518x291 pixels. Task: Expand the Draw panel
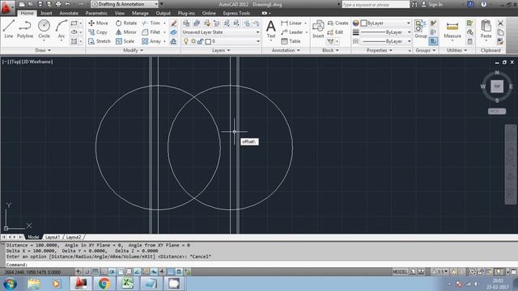pyautogui.click(x=43, y=50)
